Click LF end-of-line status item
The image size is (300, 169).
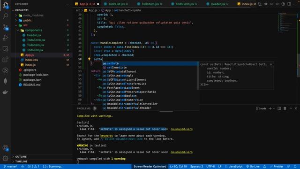[220, 167]
